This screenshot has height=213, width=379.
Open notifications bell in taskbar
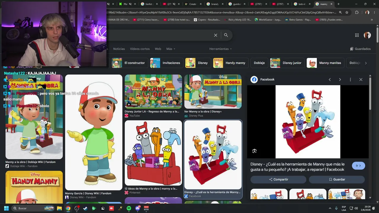point(374,208)
